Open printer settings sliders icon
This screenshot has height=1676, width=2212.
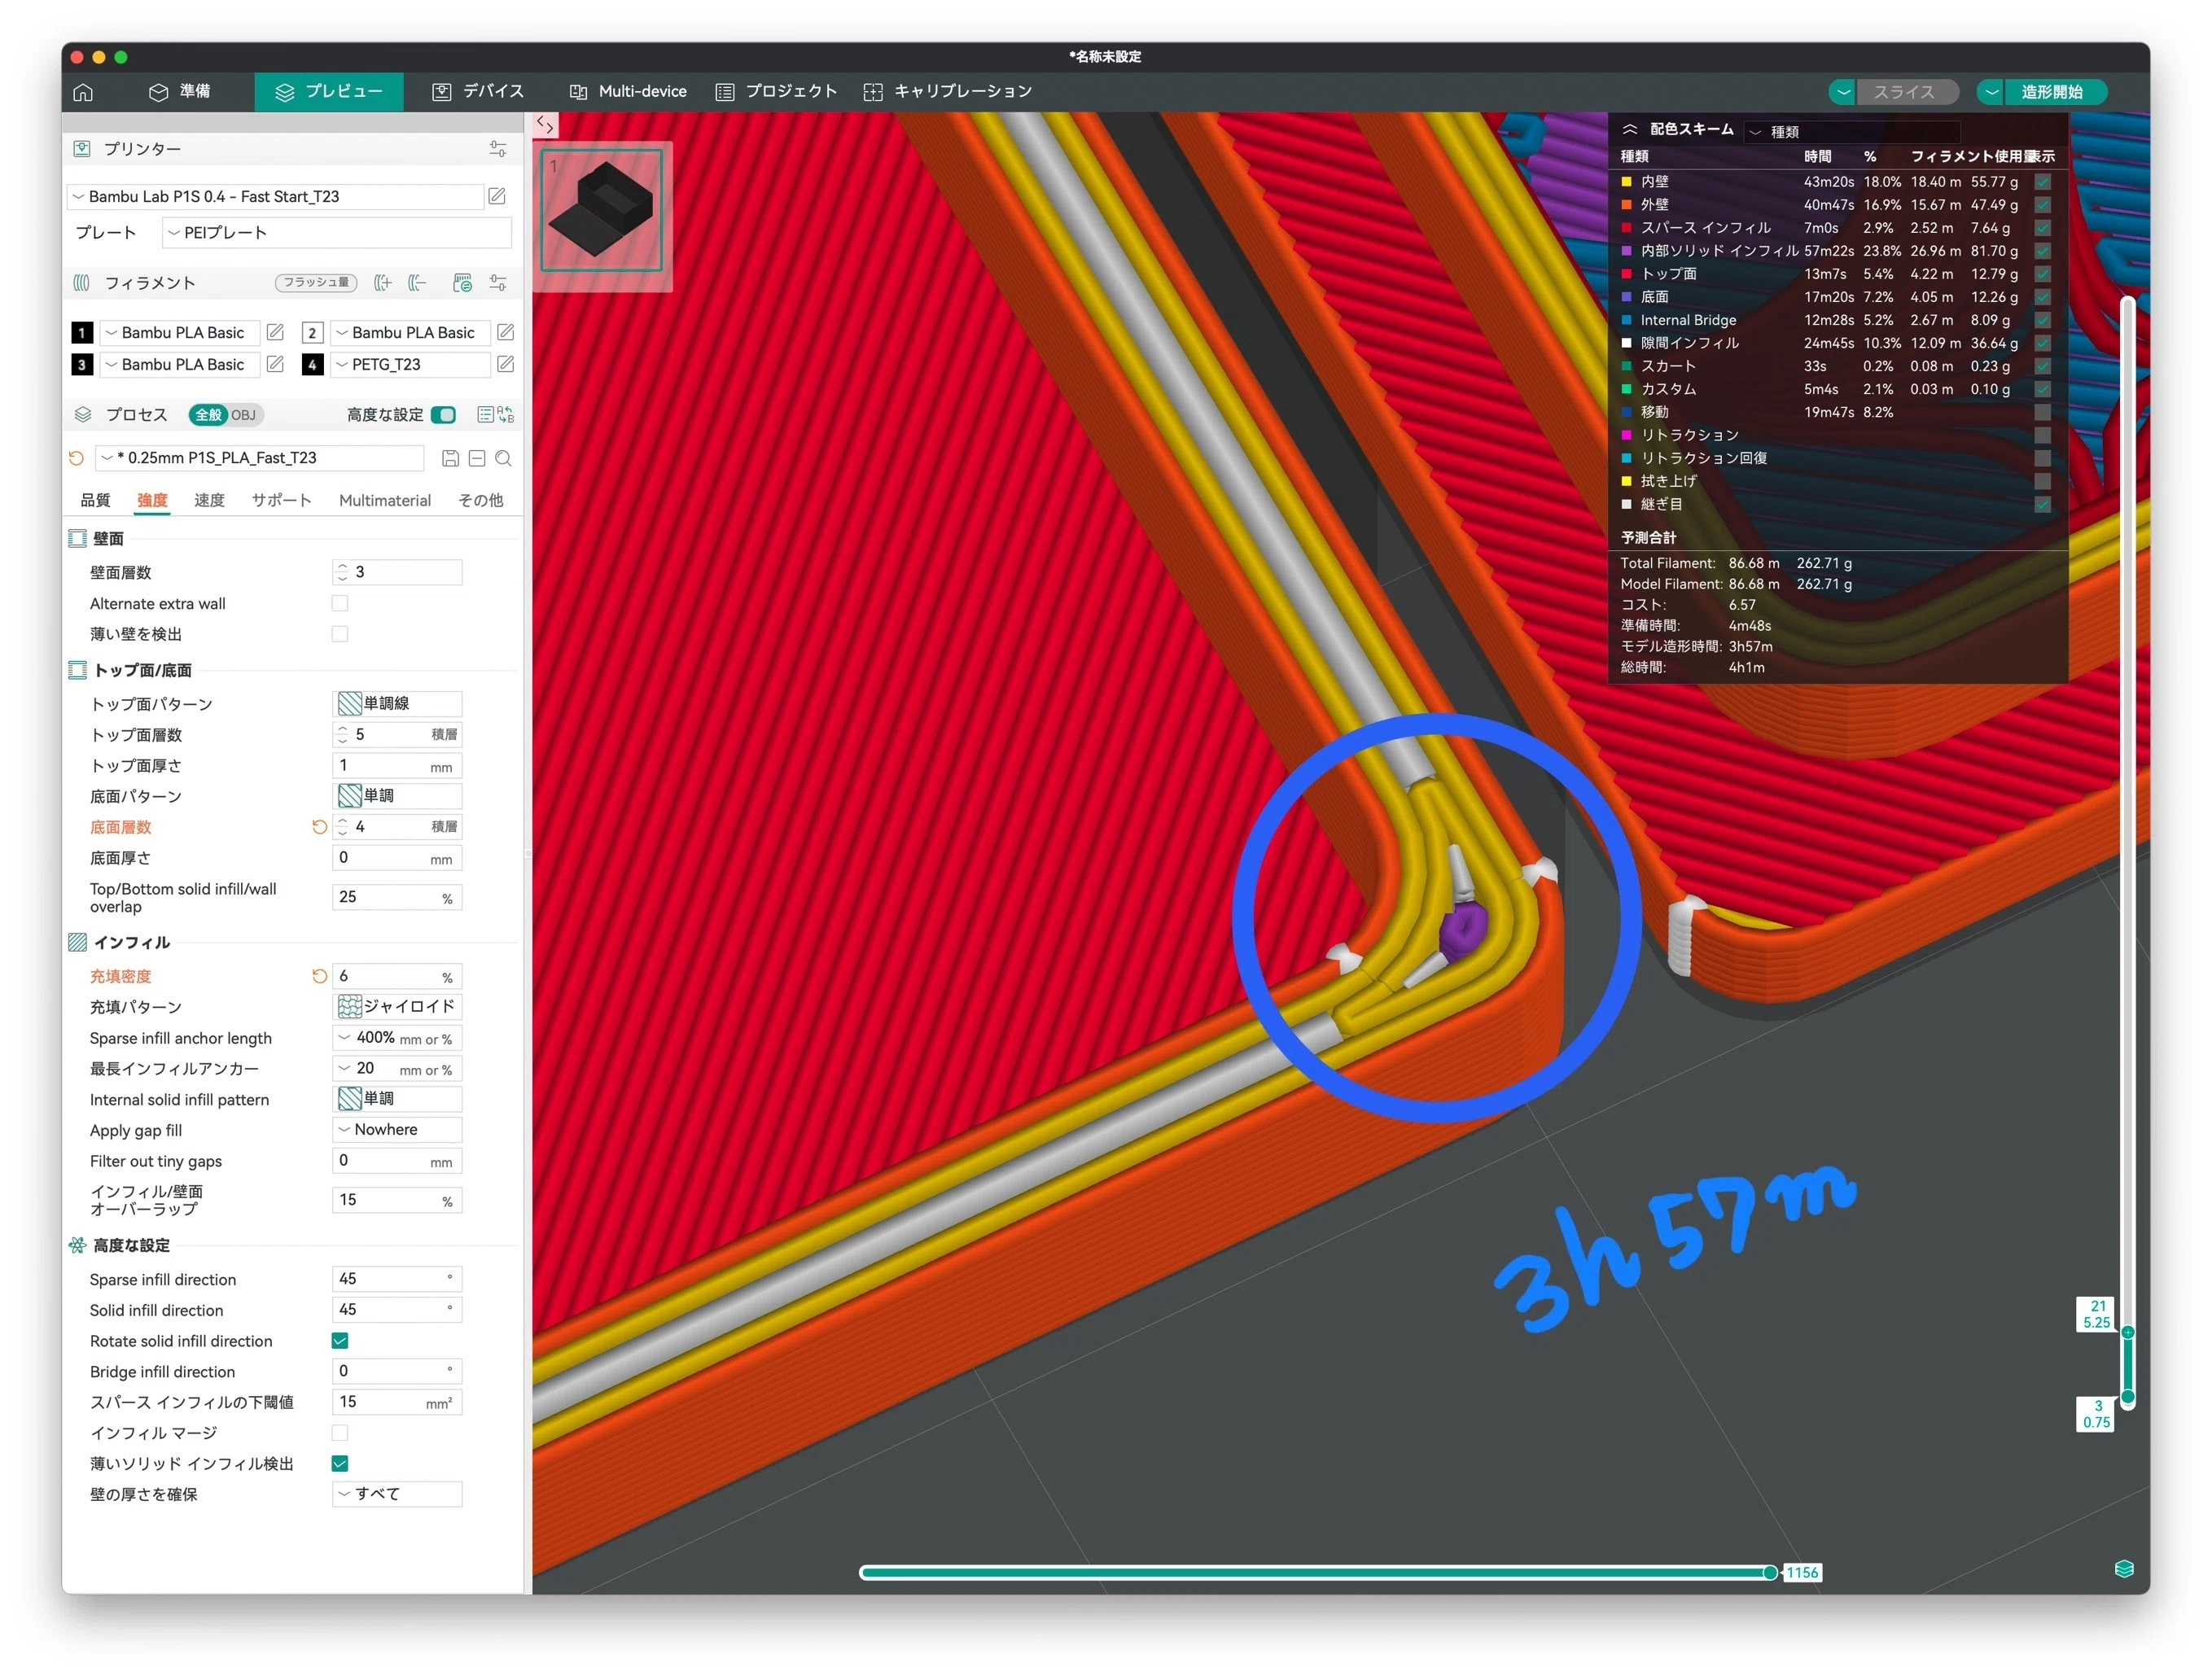coord(498,149)
